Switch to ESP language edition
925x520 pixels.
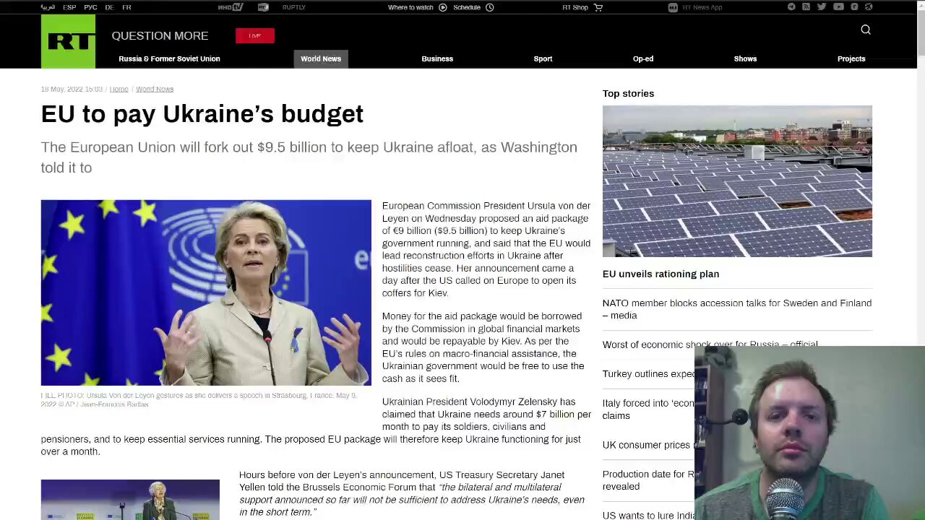coord(69,7)
